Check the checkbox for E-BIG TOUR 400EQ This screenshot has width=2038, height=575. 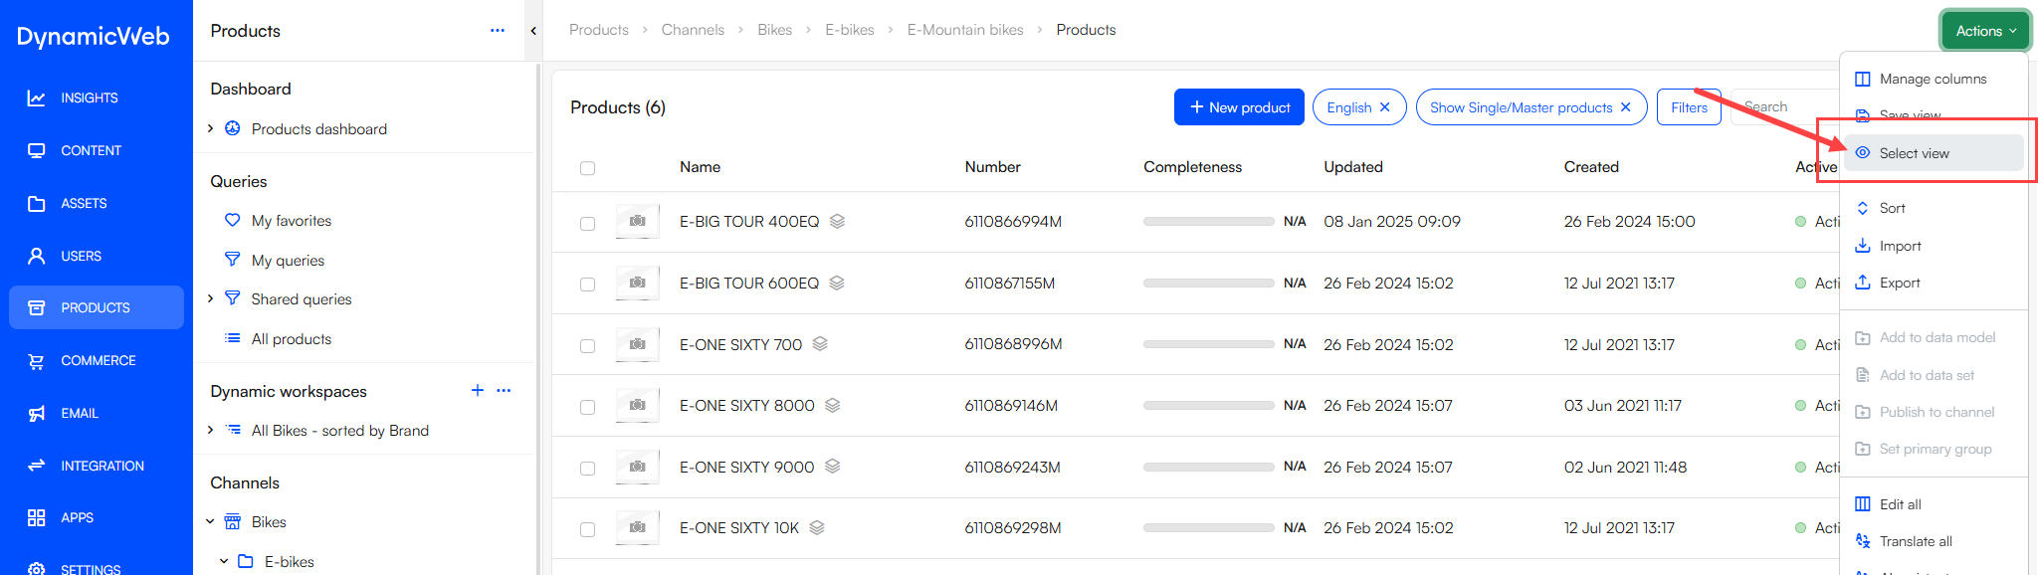[587, 221]
